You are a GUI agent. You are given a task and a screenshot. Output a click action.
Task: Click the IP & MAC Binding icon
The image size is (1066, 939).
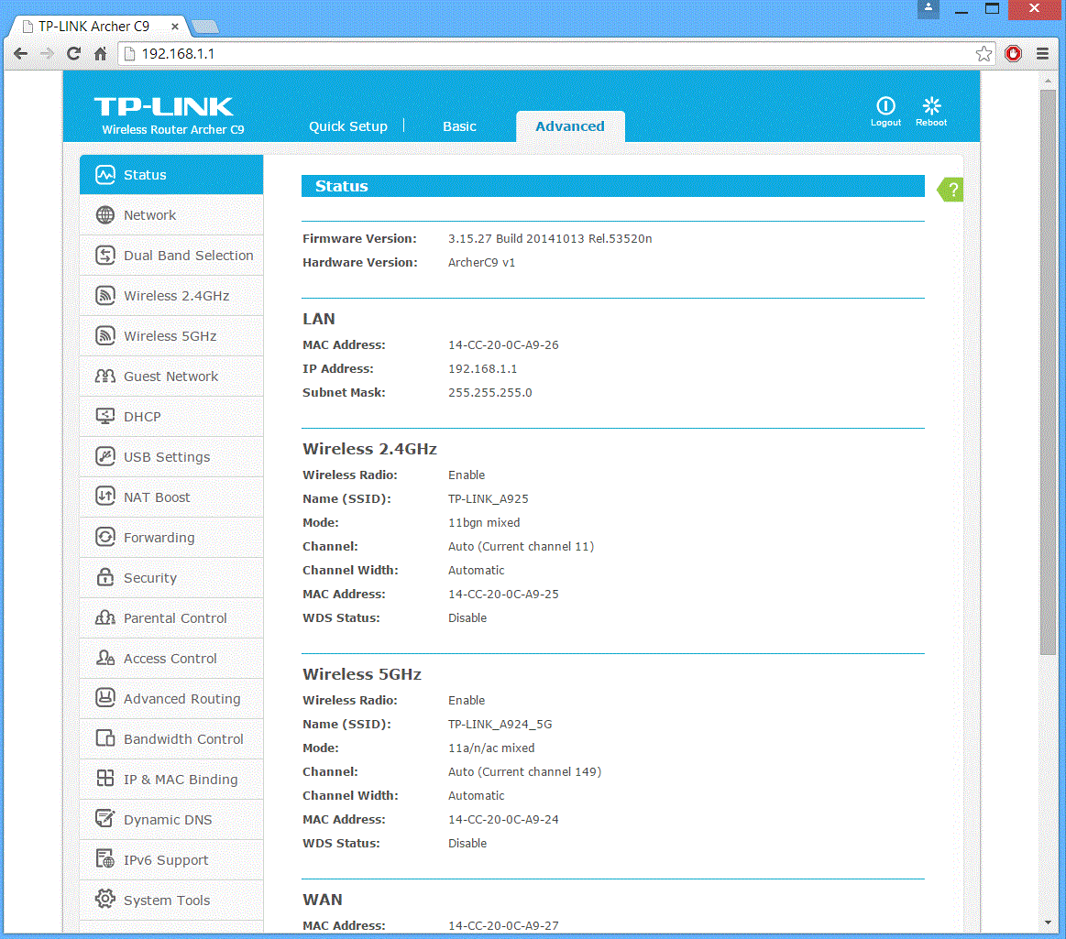click(104, 779)
